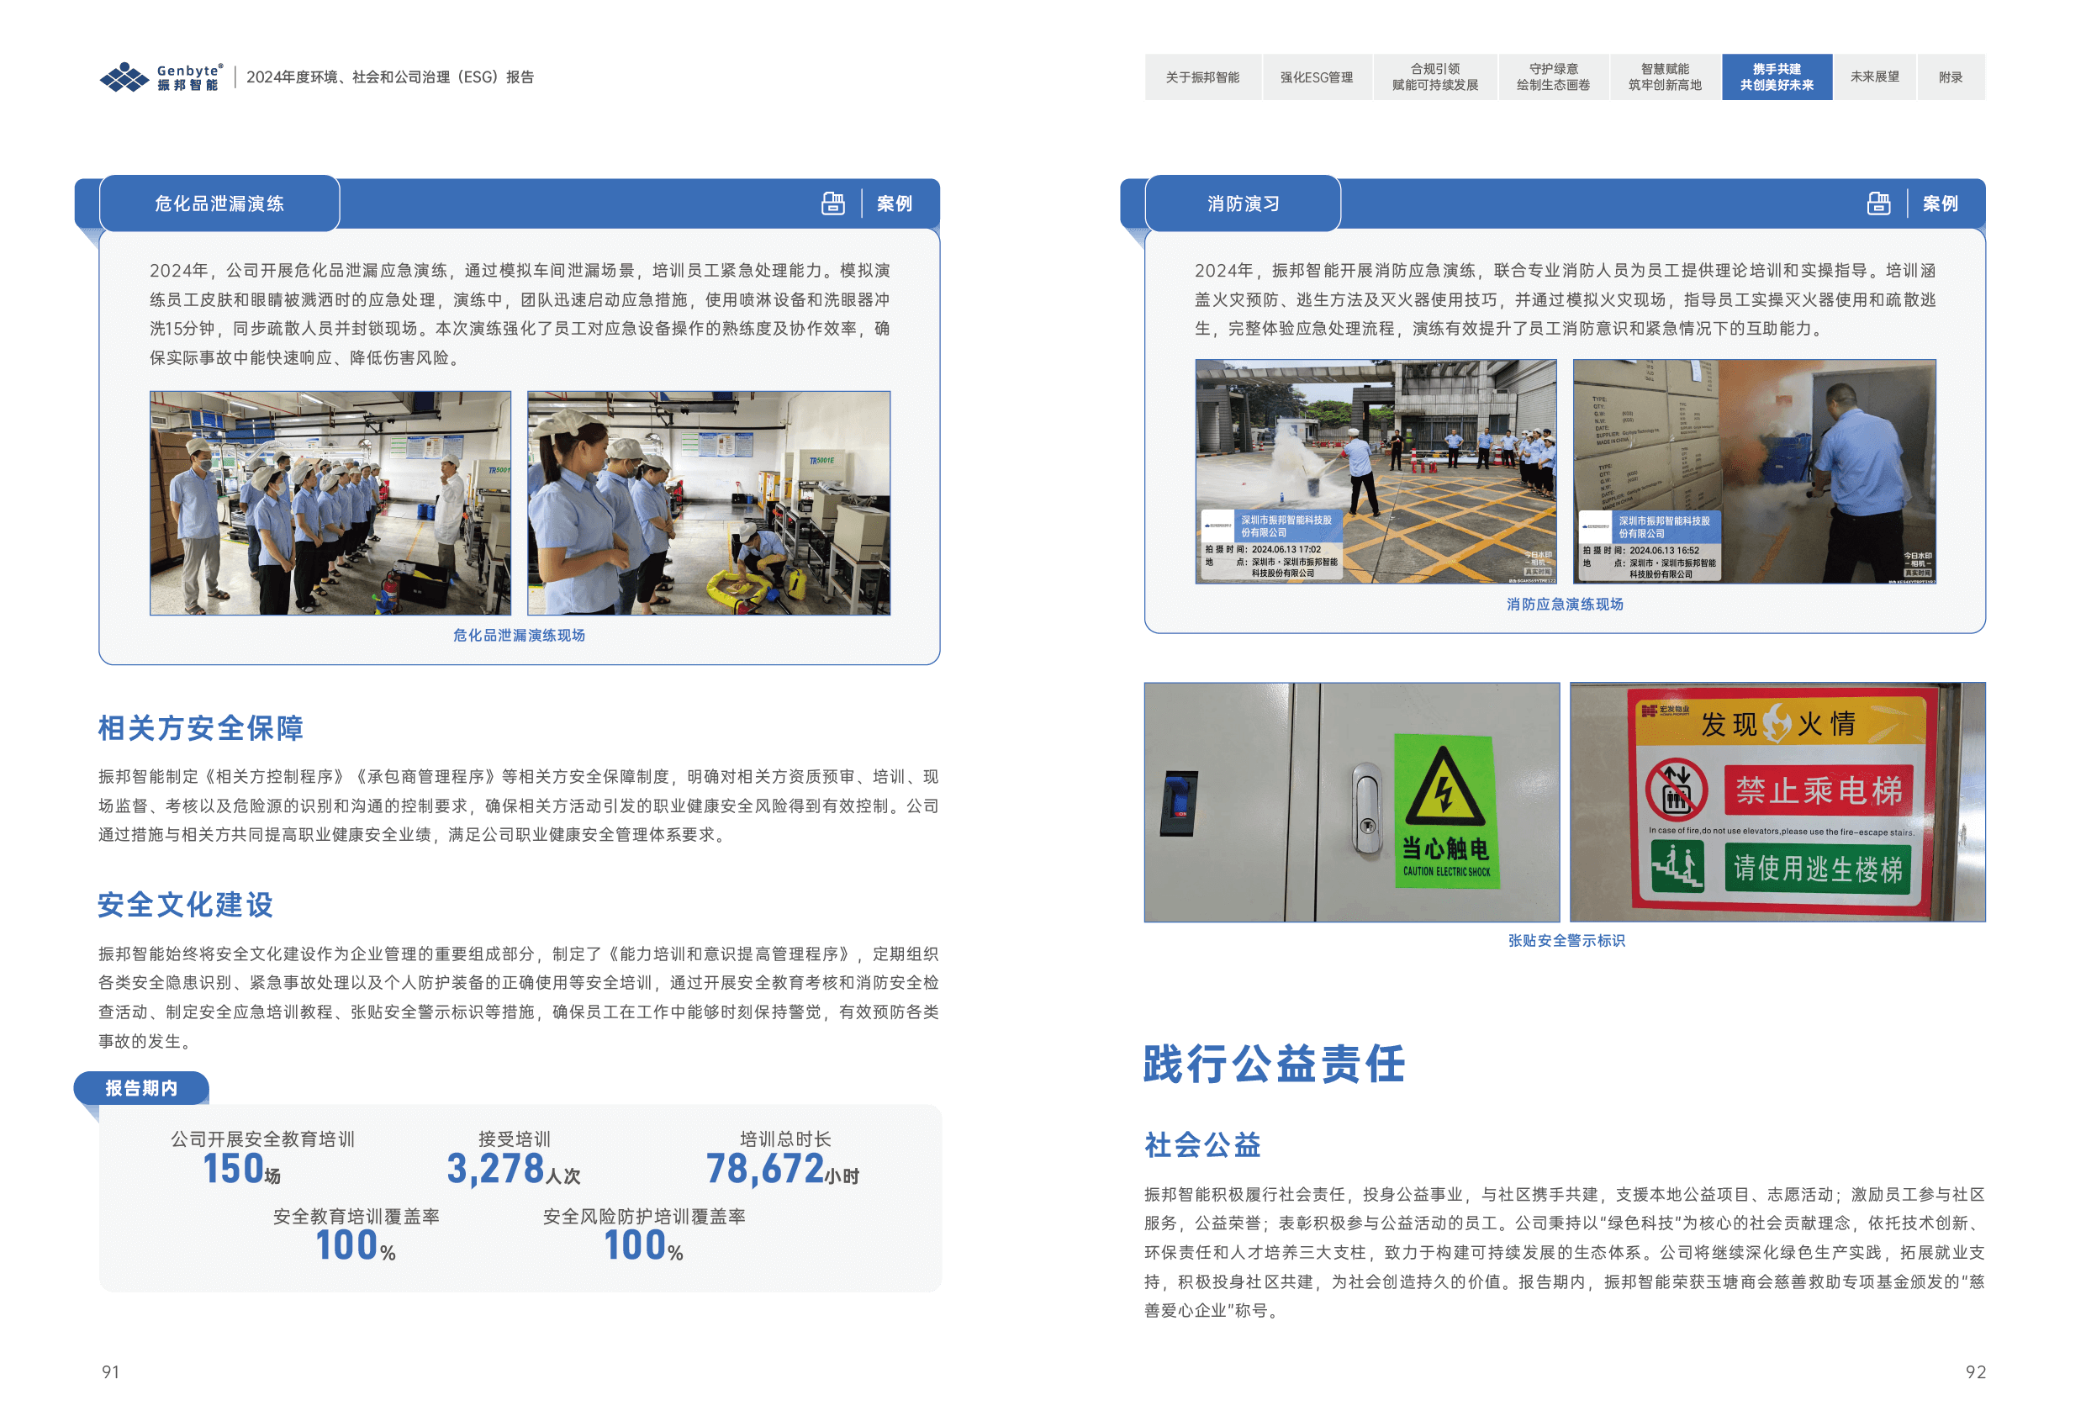Viewport: 2086px width, 1416px height.
Task: Open the 强化ESG管理 navigation tab
Action: click(x=1316, y=77)
